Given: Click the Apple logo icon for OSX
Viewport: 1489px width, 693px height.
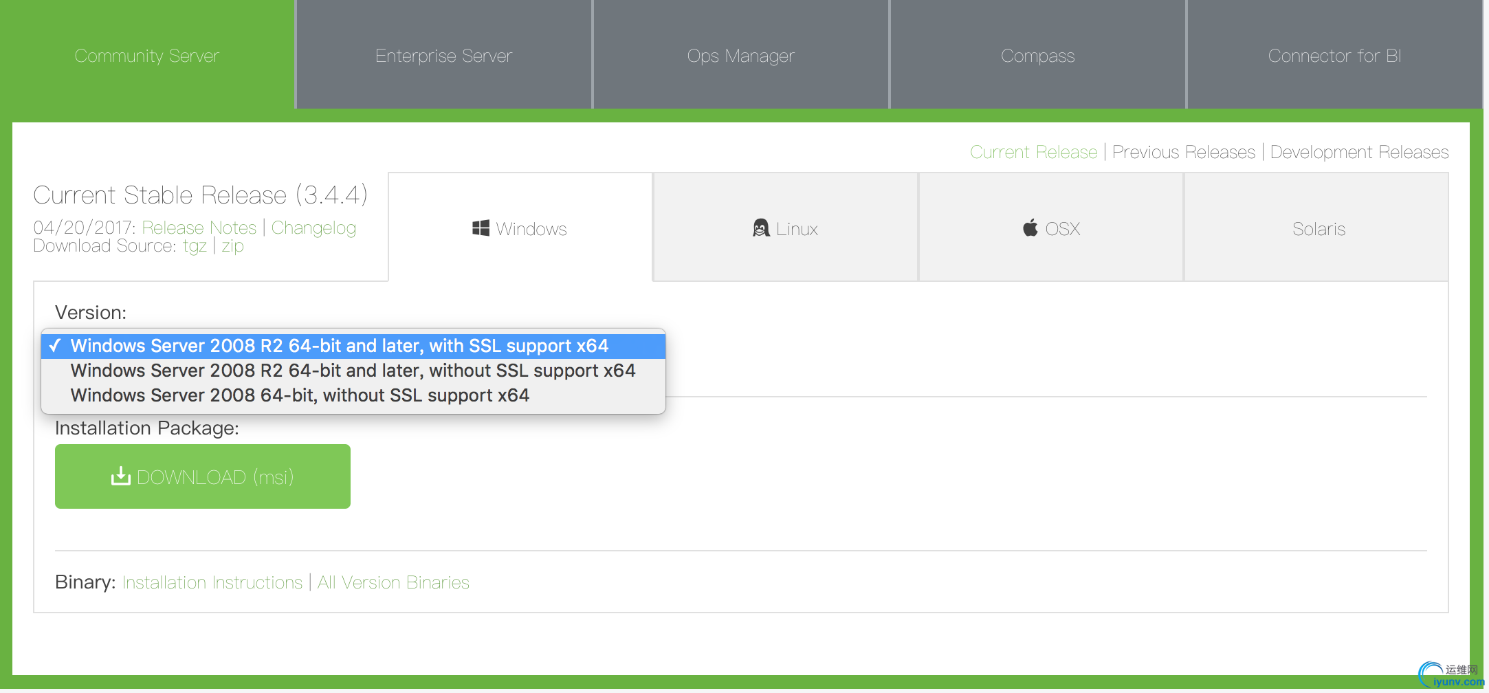Looking at the screenshot, I should [x=1030, y=228].
